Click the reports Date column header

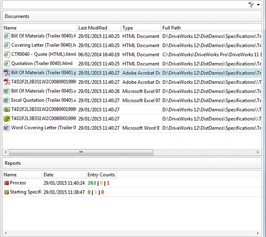63,175
